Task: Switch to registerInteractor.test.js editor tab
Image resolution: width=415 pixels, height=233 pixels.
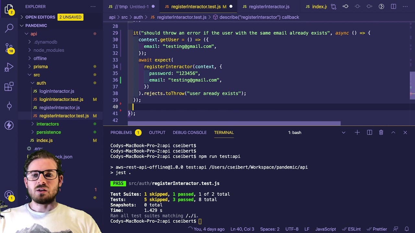Action: pos(198,6)
